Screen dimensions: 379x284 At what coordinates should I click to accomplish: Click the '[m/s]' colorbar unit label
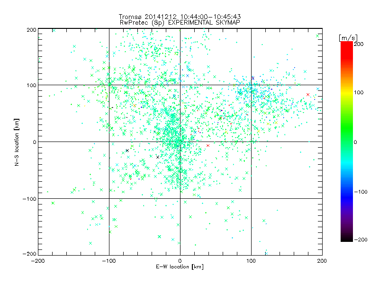348,38
